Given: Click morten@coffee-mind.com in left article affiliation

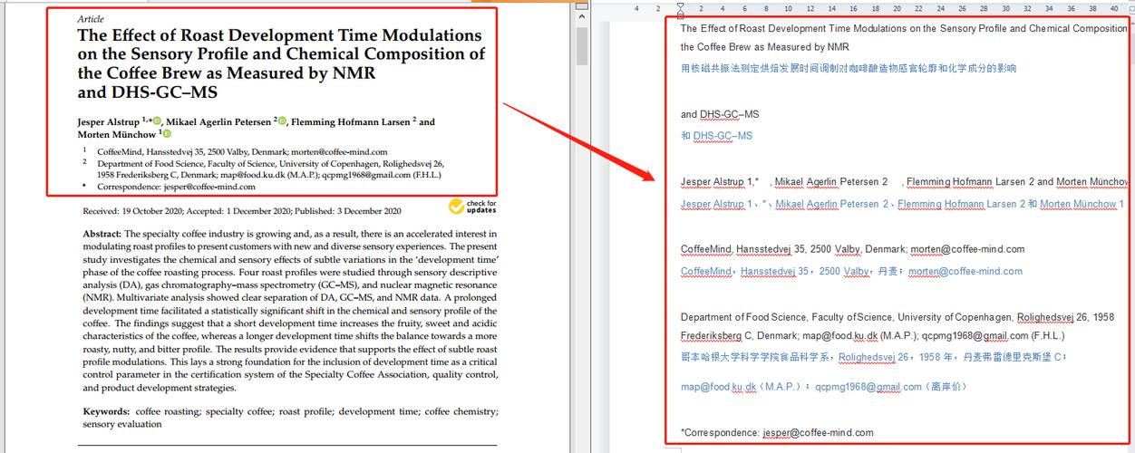Looking at the screenshot, I should pyautogui.click(x=347, y=151).
